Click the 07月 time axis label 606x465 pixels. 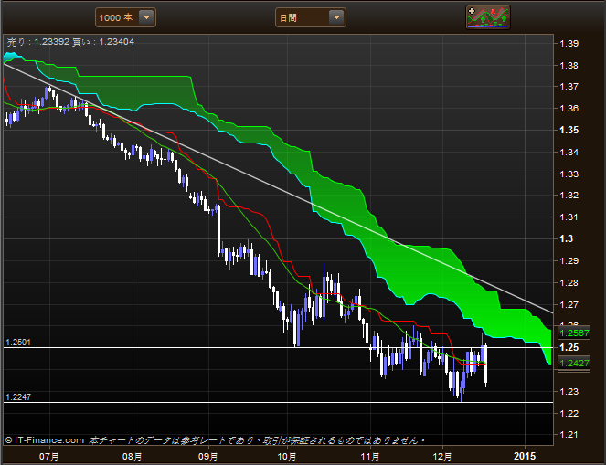pos(49,457)
